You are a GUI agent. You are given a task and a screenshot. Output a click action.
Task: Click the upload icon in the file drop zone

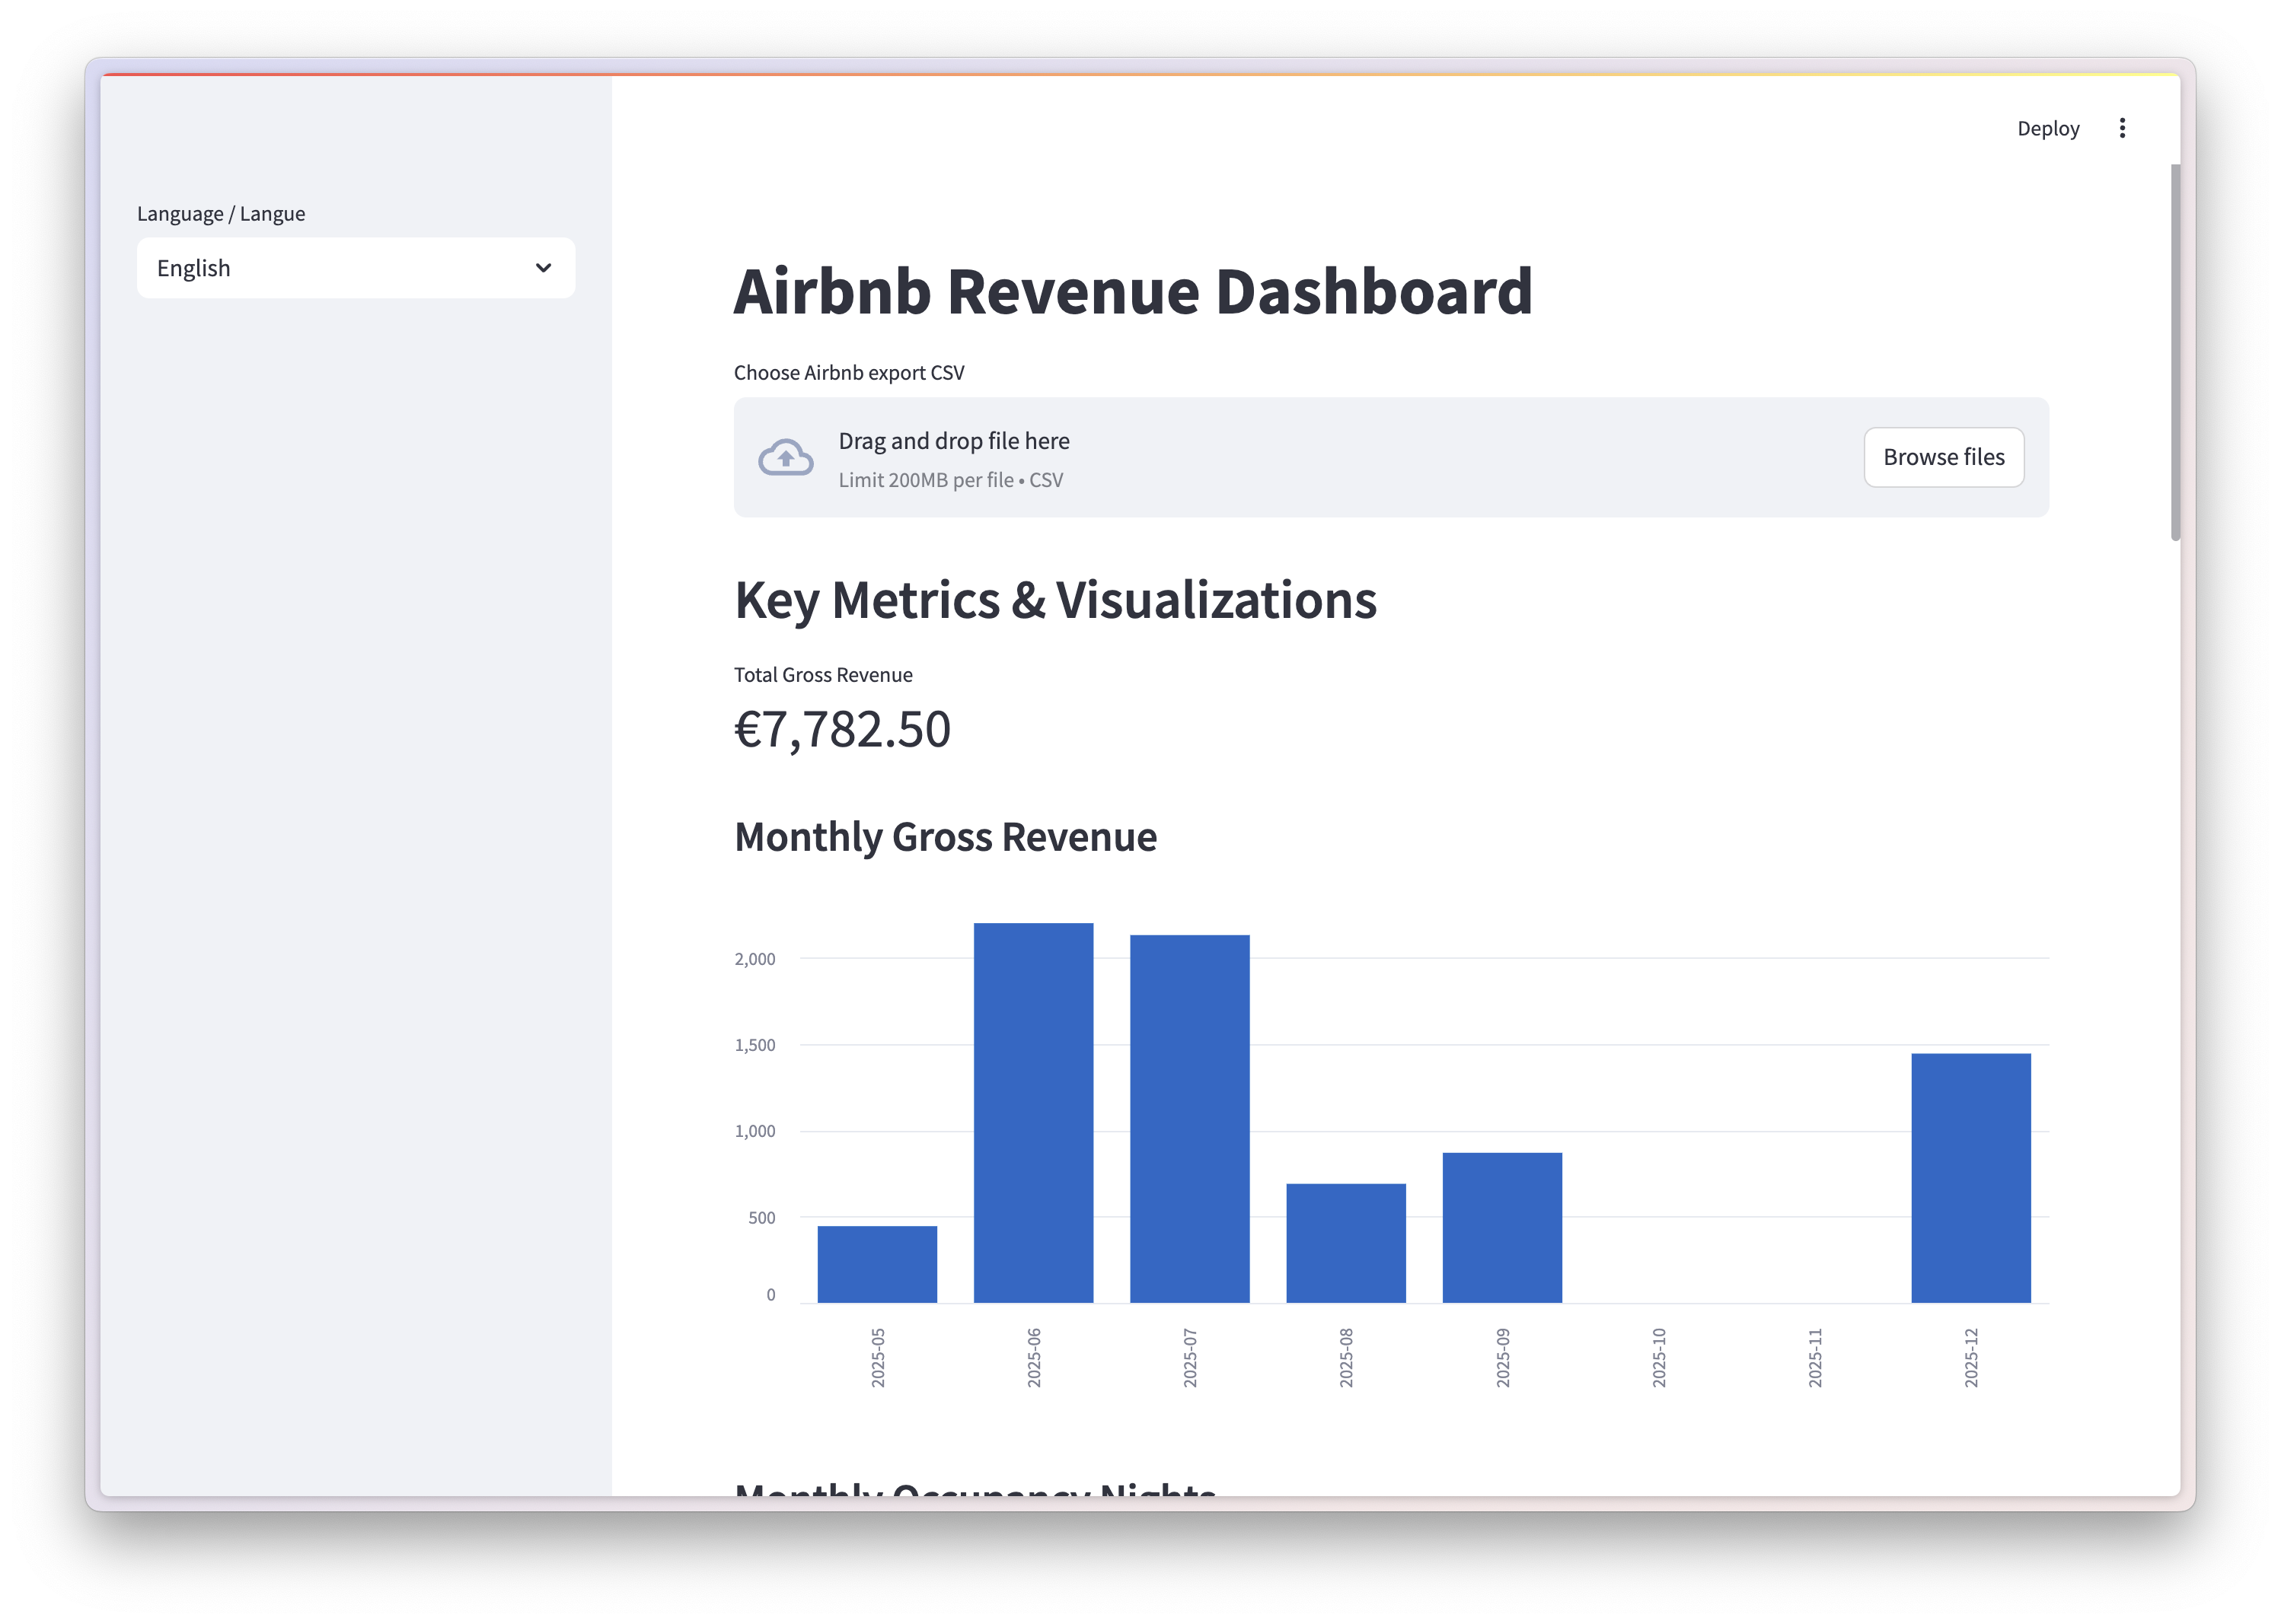pos(786,457)
